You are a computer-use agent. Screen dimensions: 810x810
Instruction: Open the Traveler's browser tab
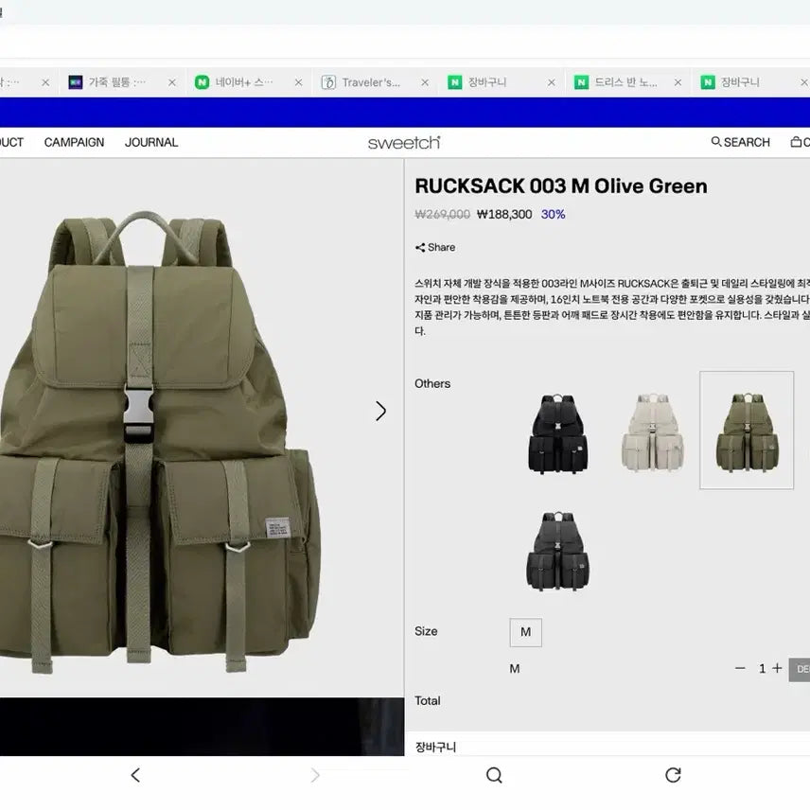(x=375, y=82)
